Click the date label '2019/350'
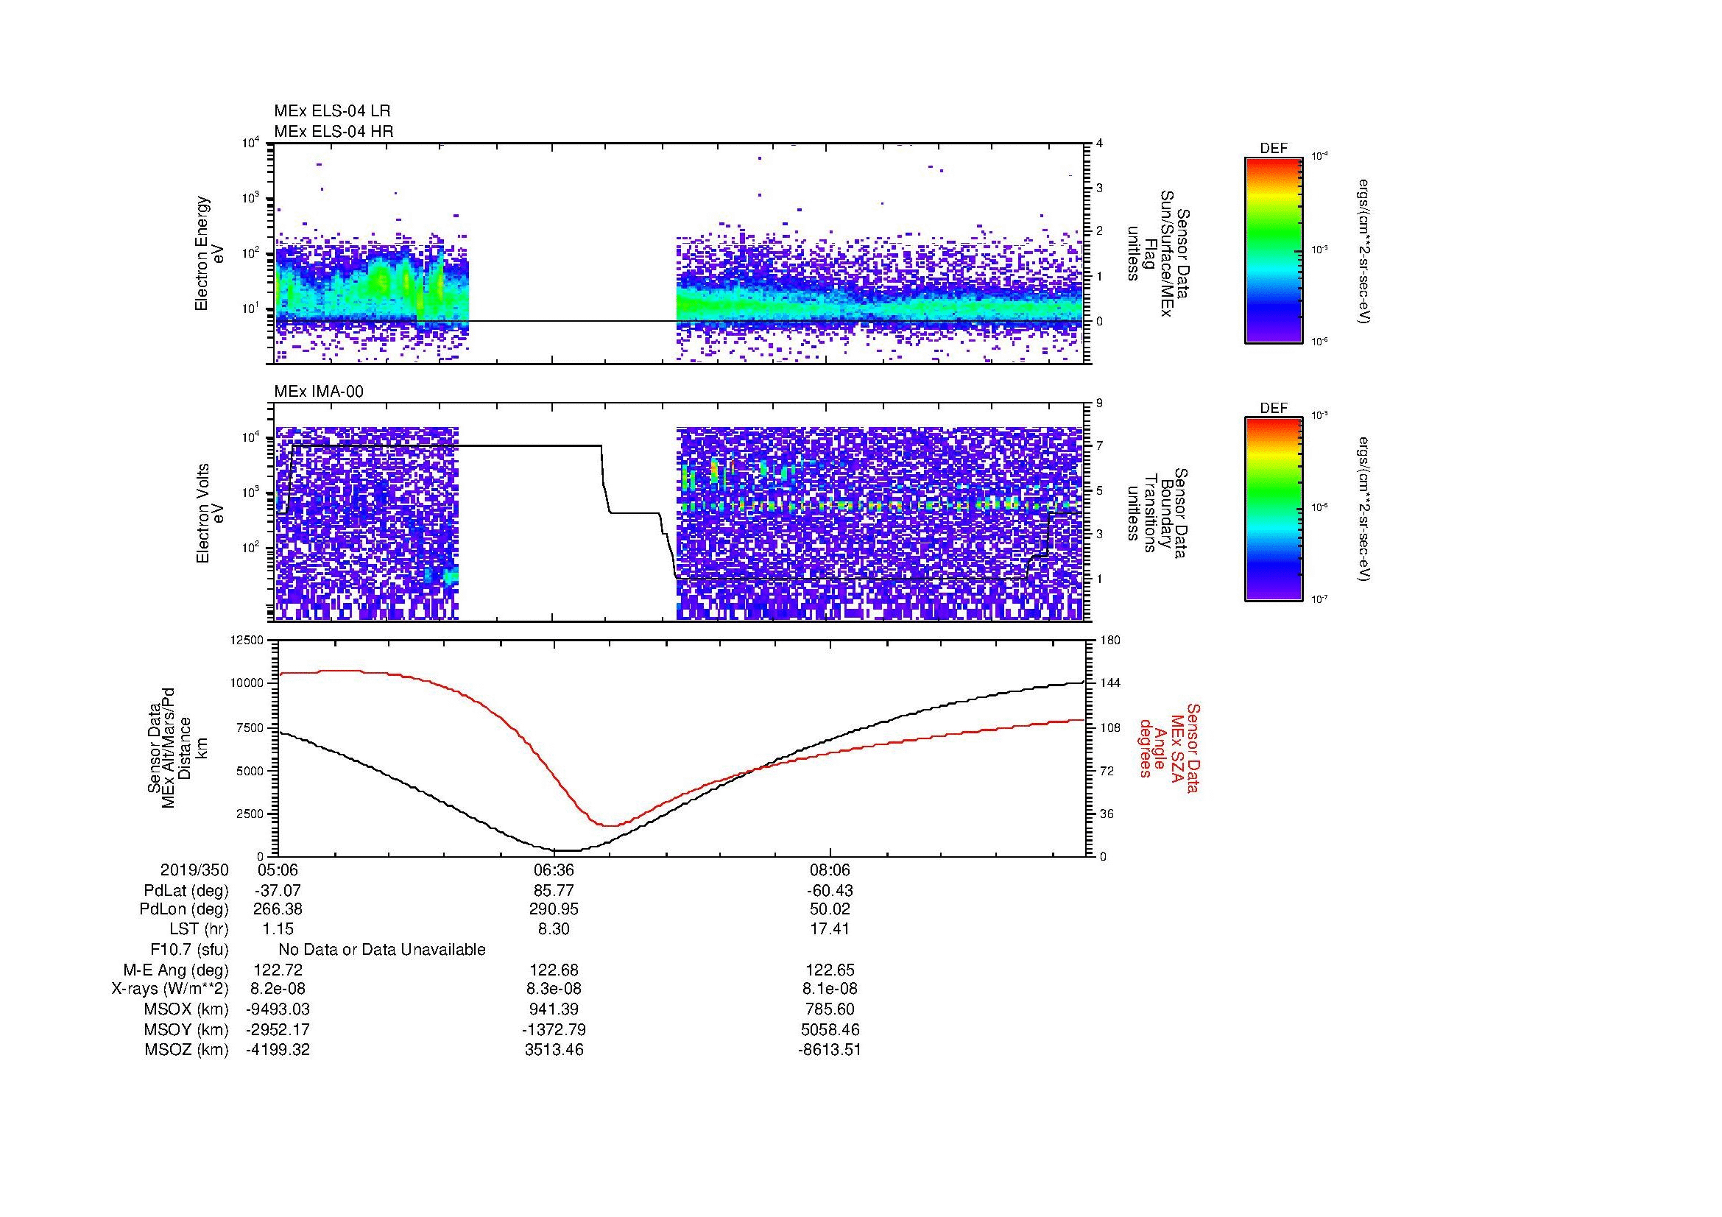This screenshot has height=1217, width=1722. coord(194,870)
